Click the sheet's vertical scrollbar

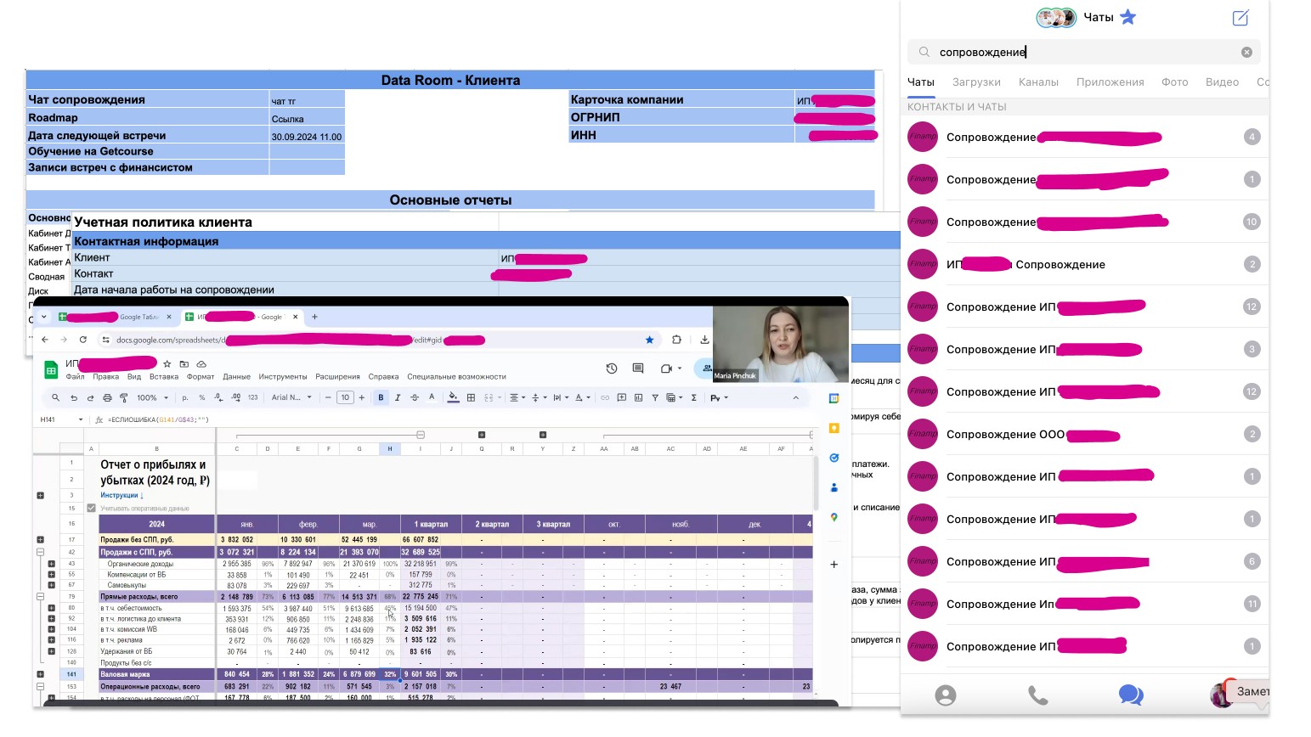click(x=815, y=484)
